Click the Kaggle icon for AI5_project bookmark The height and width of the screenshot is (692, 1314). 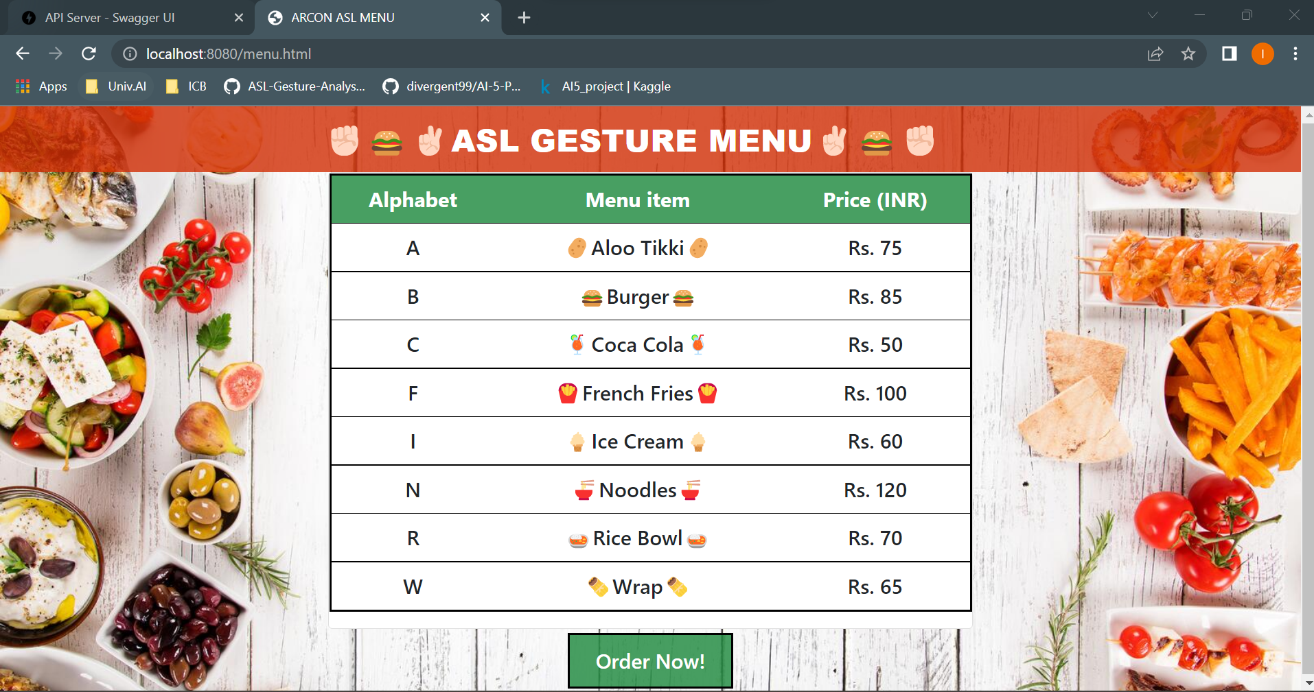(x=545, y=86)
